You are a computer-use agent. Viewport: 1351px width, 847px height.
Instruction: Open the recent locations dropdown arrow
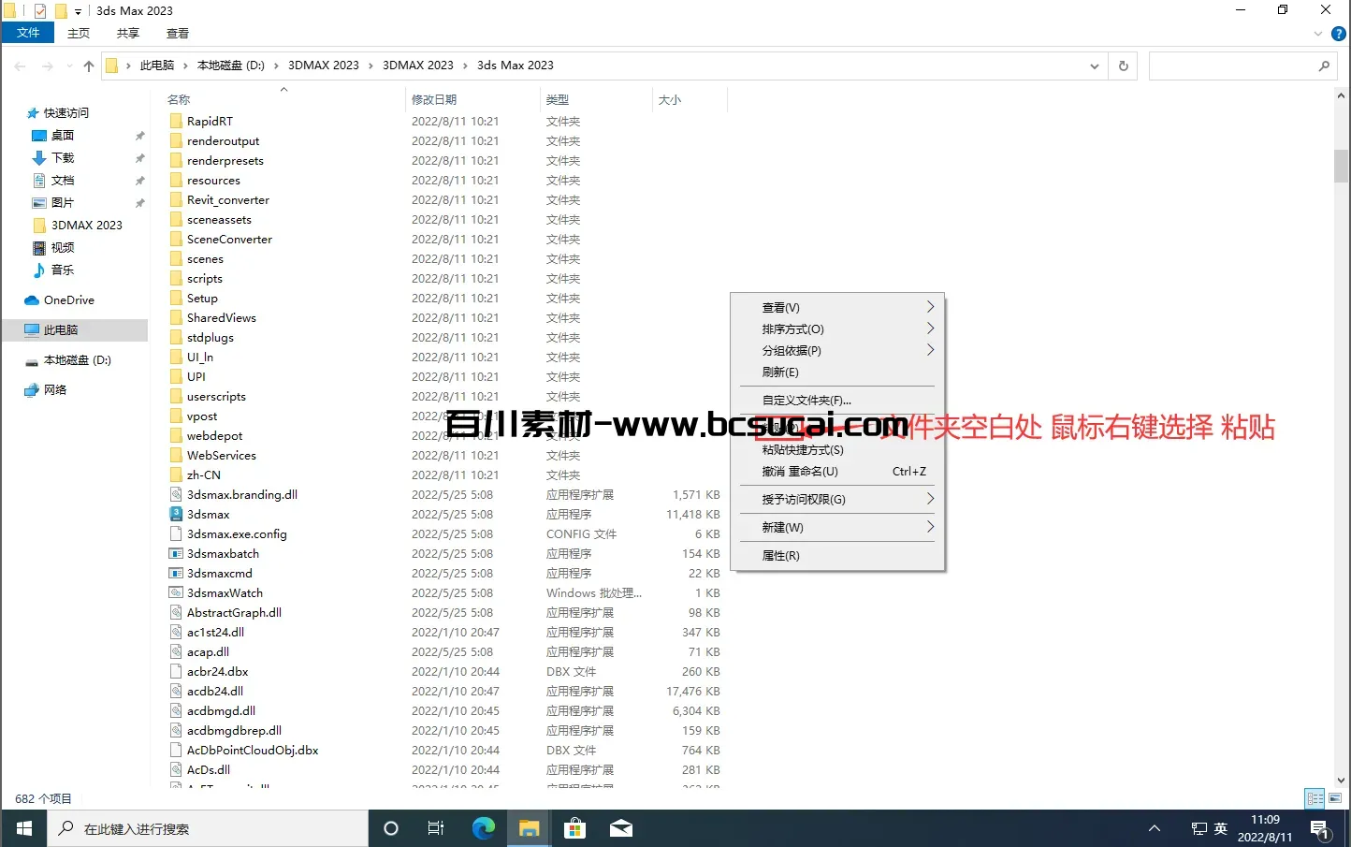(x=68, y=66)
